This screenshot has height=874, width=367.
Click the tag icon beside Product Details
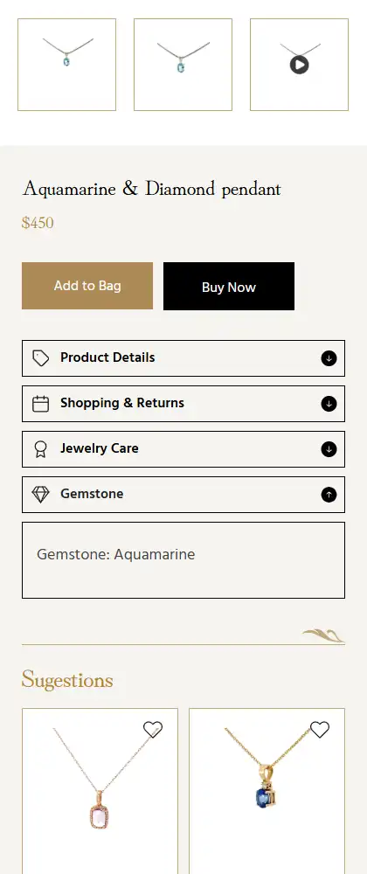(41, 358)
